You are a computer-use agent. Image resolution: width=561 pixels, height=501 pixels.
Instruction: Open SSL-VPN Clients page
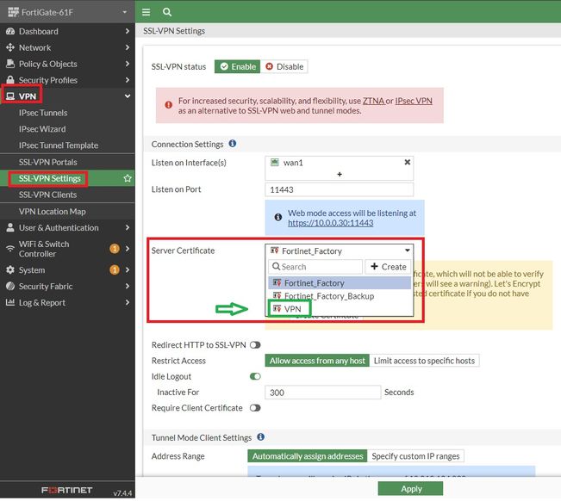point(47,195)
